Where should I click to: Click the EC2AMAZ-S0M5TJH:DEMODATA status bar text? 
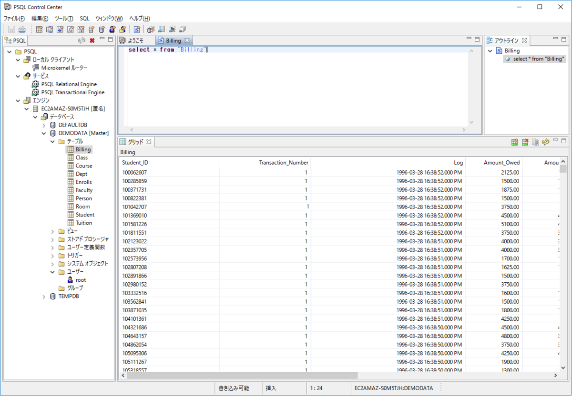coord(394,388)
